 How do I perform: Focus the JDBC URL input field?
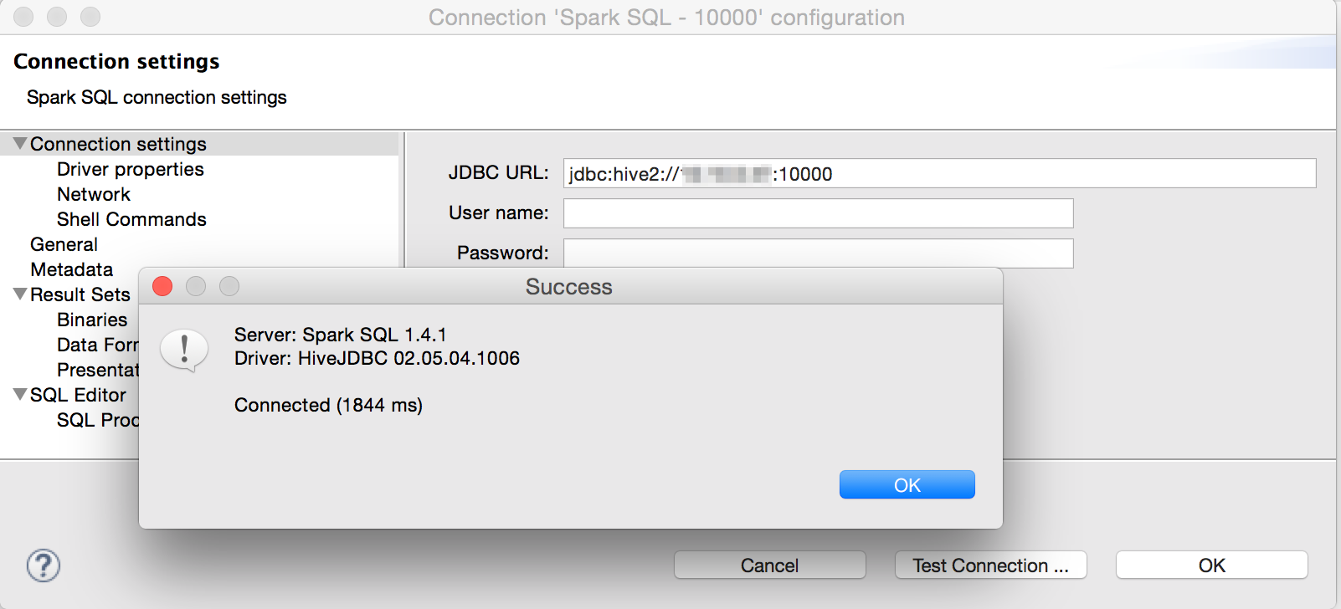[940, 173]
